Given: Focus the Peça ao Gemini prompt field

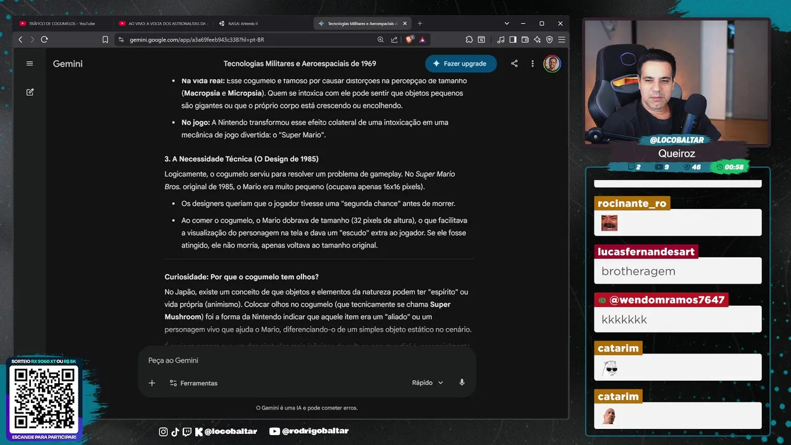Looking at the screenshot, I should click(307, 360).
